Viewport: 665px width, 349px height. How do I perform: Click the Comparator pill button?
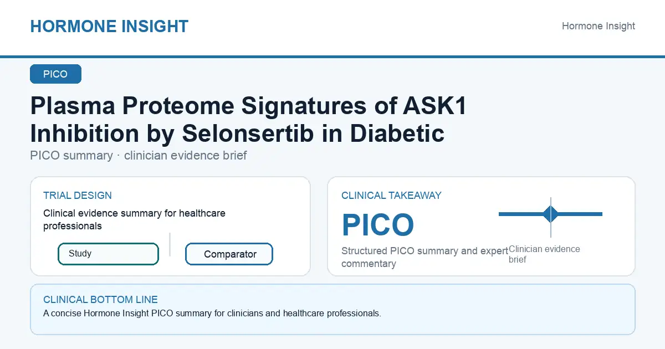(x=229, y=254)
